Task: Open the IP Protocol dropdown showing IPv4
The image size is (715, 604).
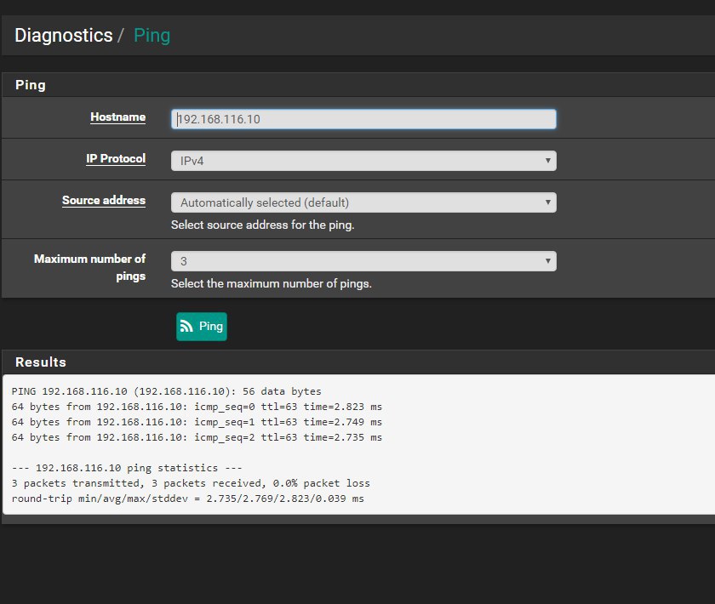Action: pyautogui.click(x=363, y=161)
